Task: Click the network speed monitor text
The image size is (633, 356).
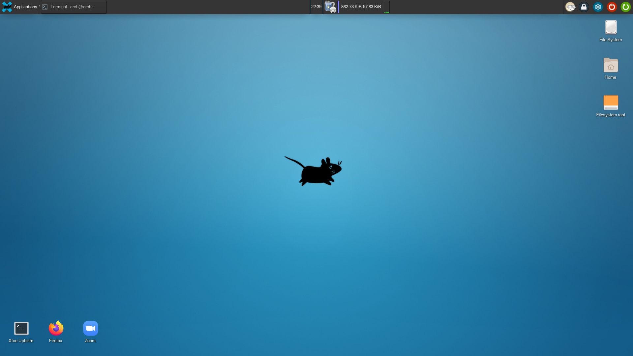Action: (361, 7)
